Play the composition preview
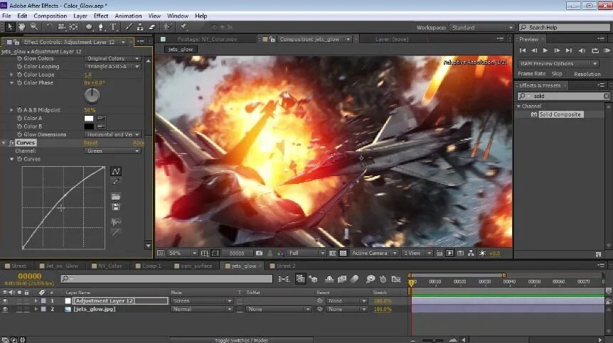The width and height of the screenshot is (613, 343). 545,50
